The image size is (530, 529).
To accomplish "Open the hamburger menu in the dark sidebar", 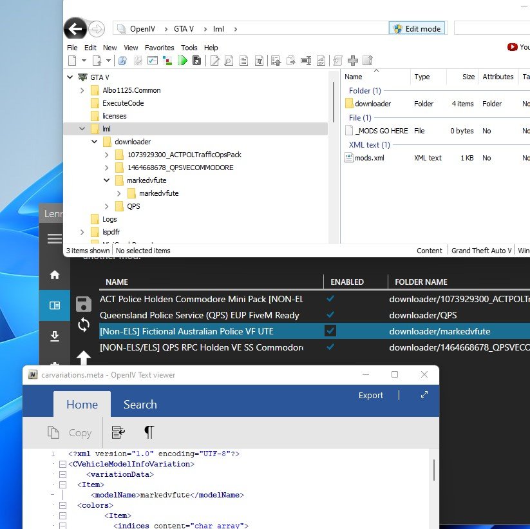I will click(x=55, y=238).
